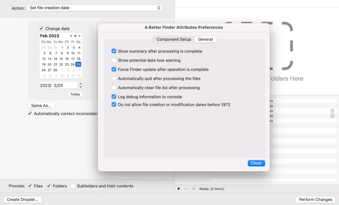Click the 'Feb 2023' calendar heading
This screenshot has height=205, width=339.
point(50,36)
